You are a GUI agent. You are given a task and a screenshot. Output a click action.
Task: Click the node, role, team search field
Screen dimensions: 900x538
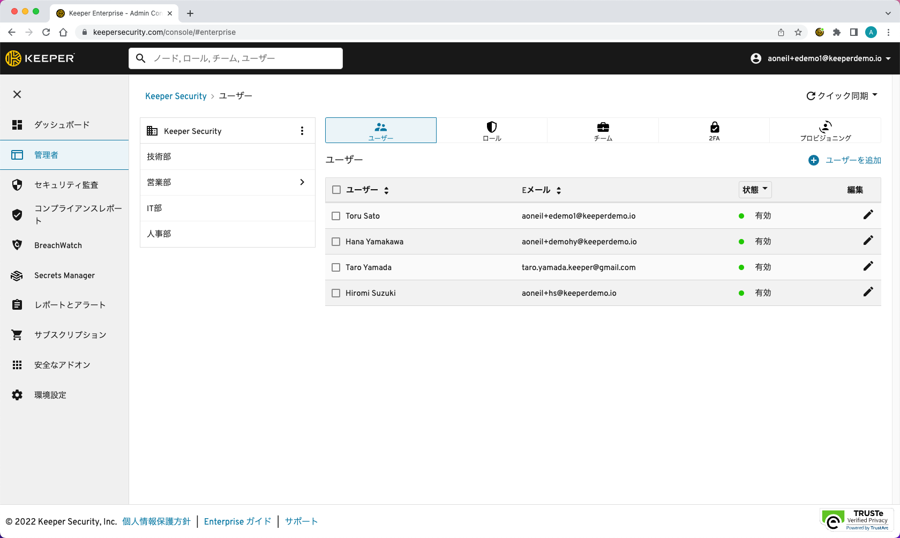click(x=236, y=58)
